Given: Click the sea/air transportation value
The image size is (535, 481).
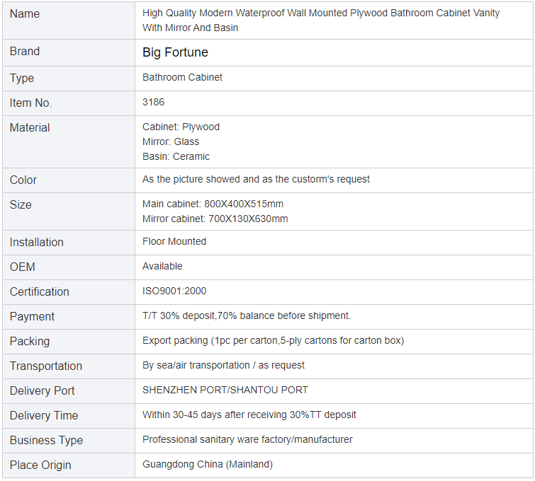Looking at the screenshot, I should pos(223,365).
